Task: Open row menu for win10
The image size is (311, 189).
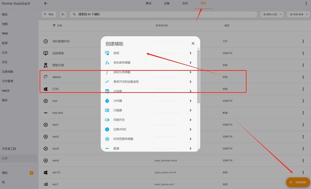Action: tap(303, 172)
